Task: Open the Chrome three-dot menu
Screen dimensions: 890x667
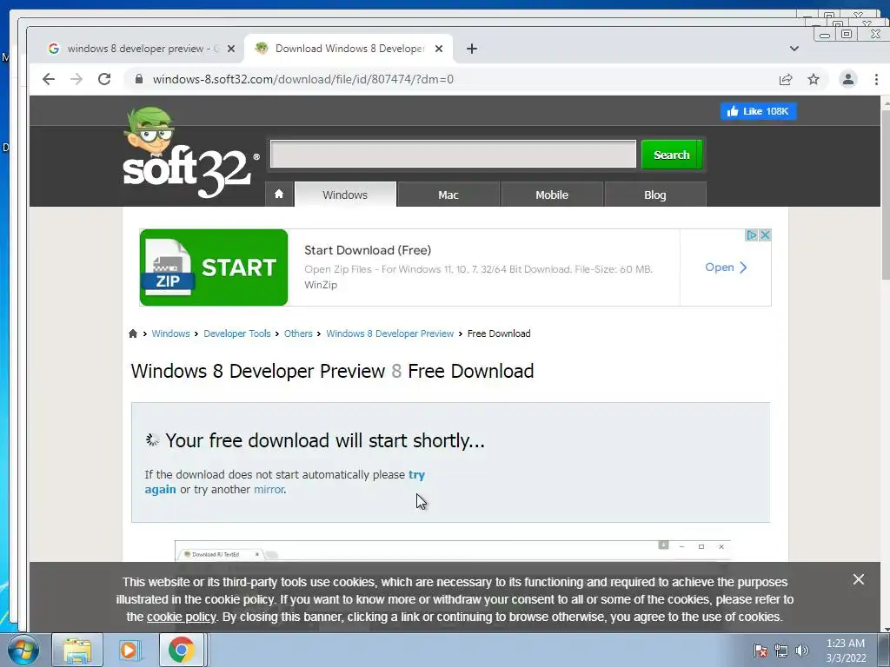Action: (876, 79)
